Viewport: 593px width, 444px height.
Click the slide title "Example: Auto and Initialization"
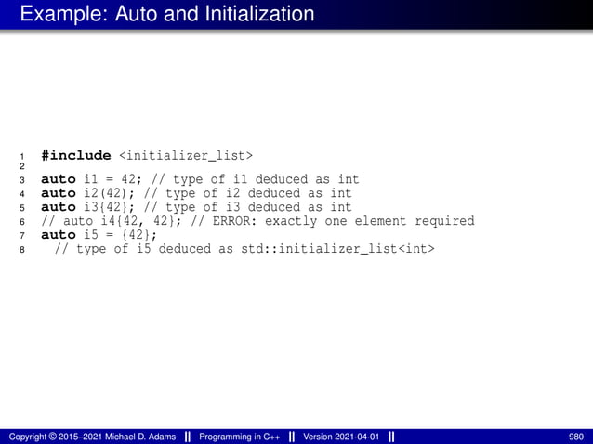click(x=167, y=14)
